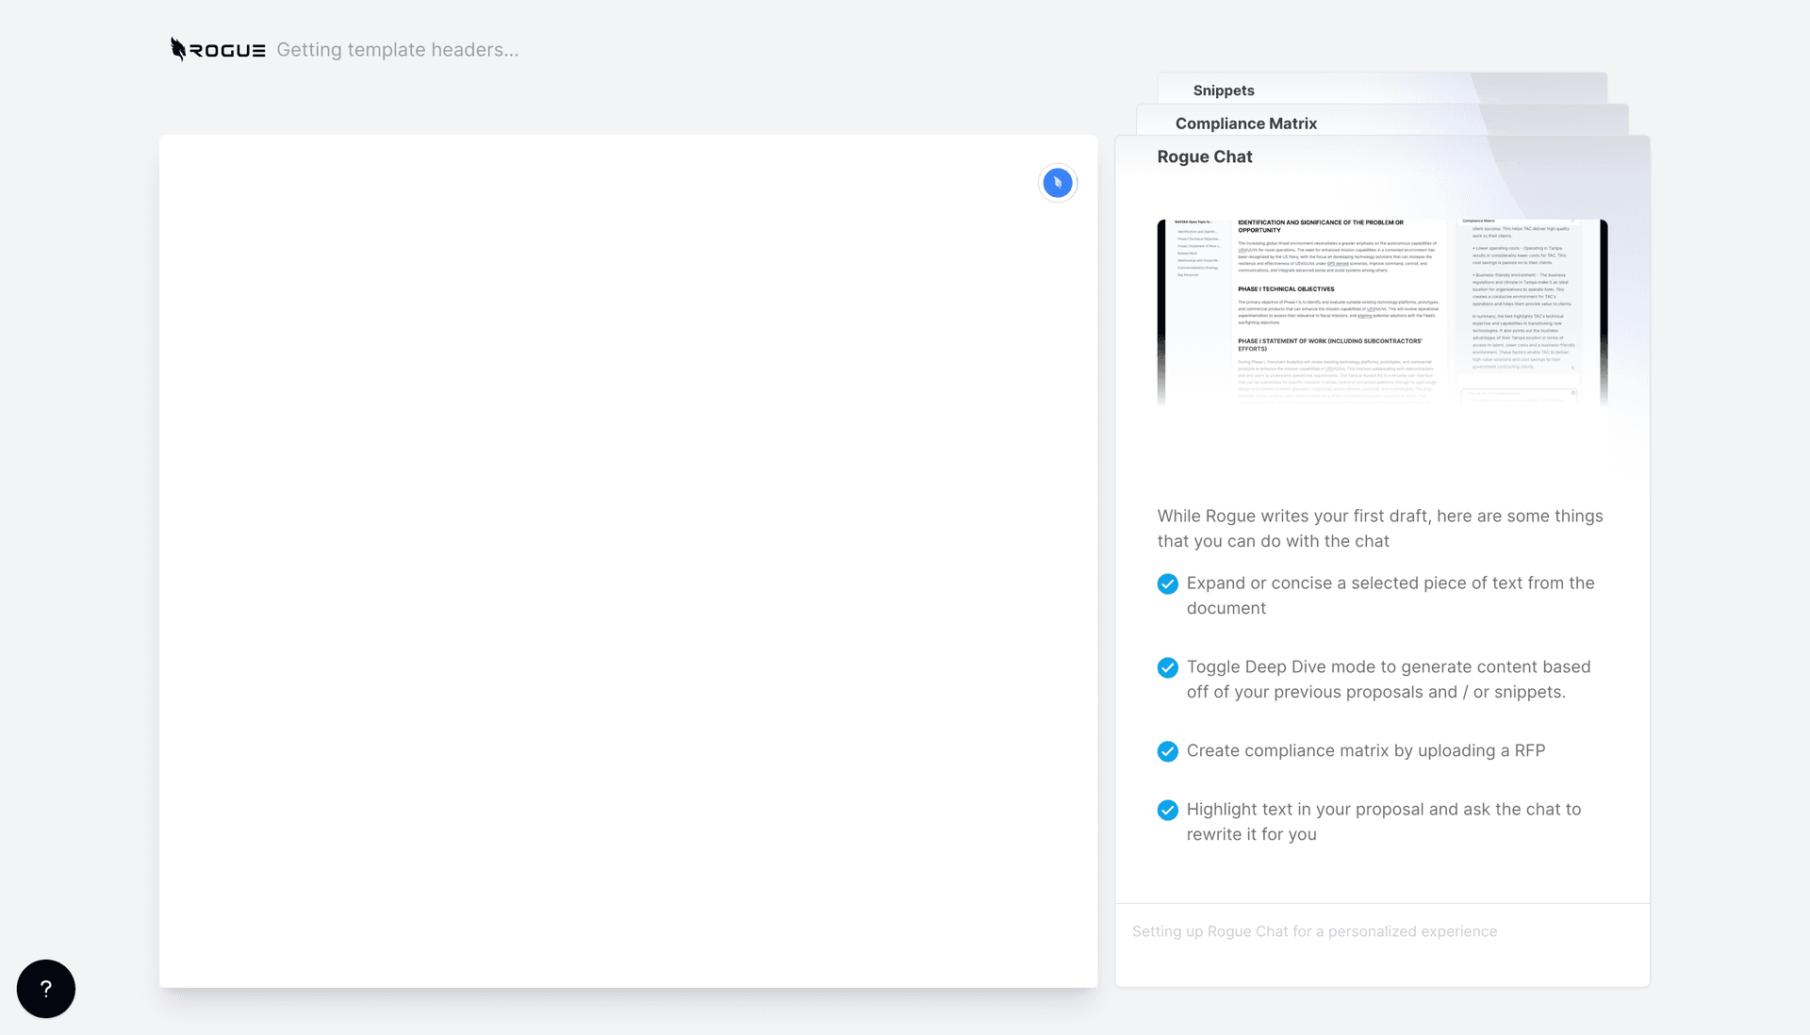The width and height of the screenshot is (1810, 1035).
Task: Click the proposal preview thumbnail image
Action: click(1382, 313)
